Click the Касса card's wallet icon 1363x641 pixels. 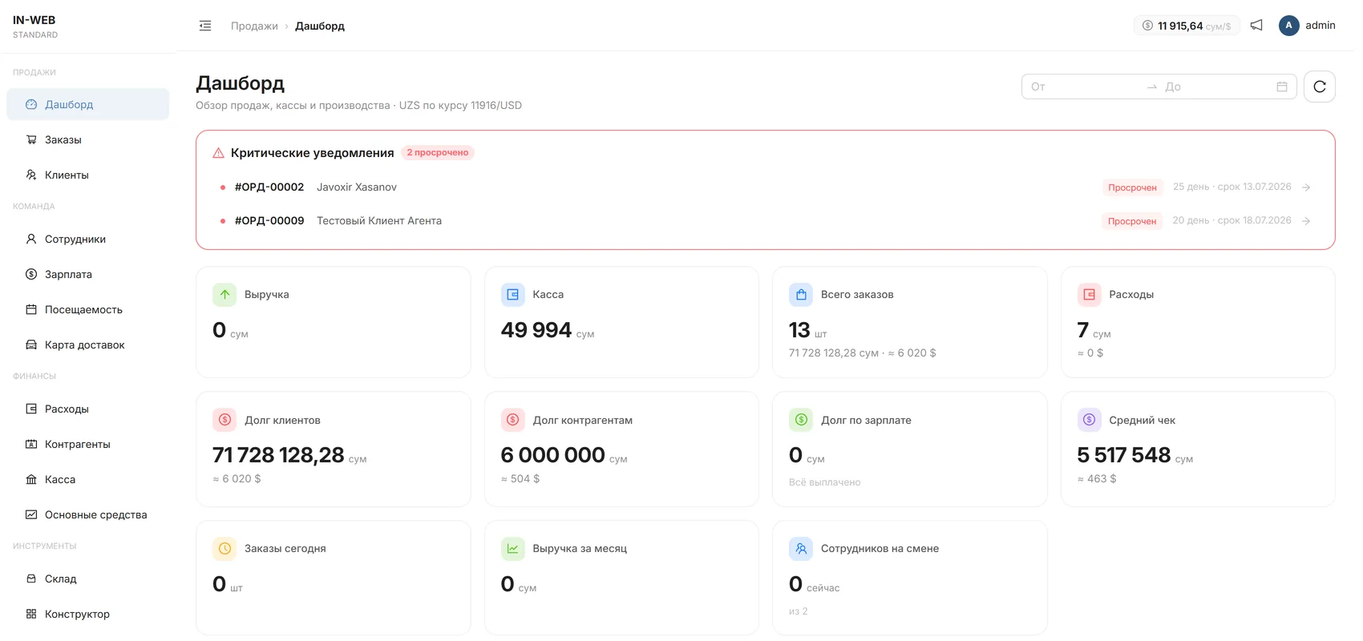512,294
